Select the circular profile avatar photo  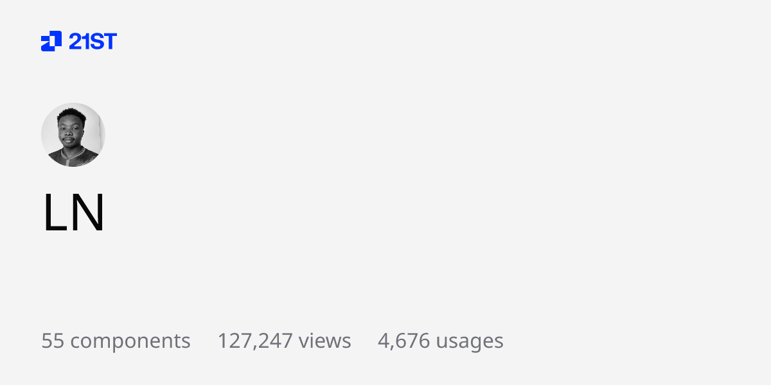point(73,135)
